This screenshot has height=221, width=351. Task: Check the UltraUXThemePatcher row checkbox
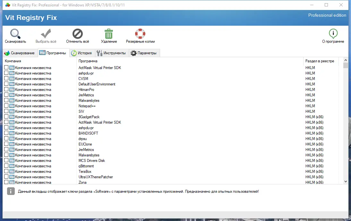pyautogui.click(x=6, y=177)
